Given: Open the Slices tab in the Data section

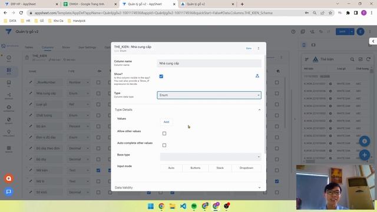Looking at the screenshot, I should [66, 47].
